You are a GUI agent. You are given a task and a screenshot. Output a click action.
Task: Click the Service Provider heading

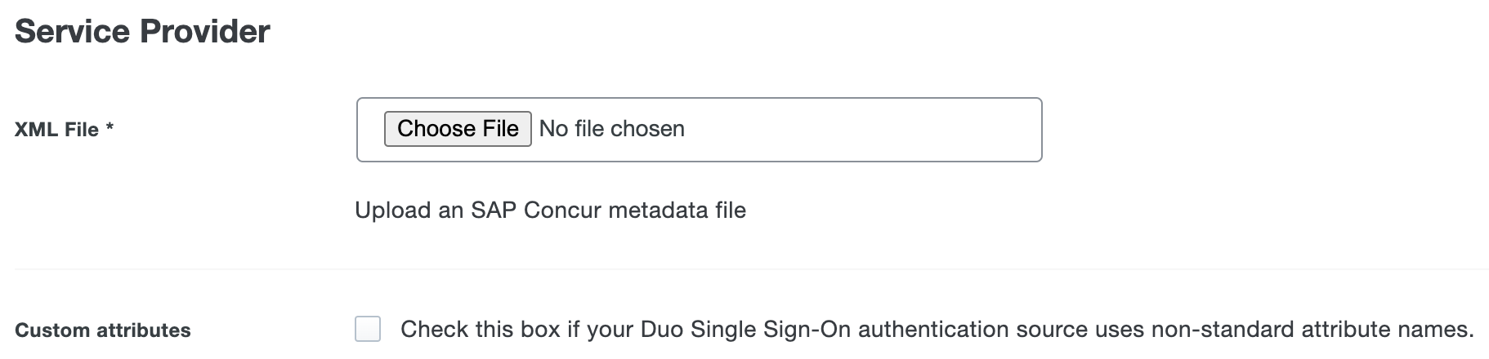(x=142, y=32)
